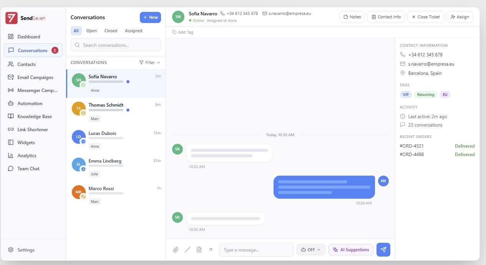Open order #ORD-4521 in Recent Orders
Image resolution: width=486 pixels, height=265 pixels.
point(411,146)
